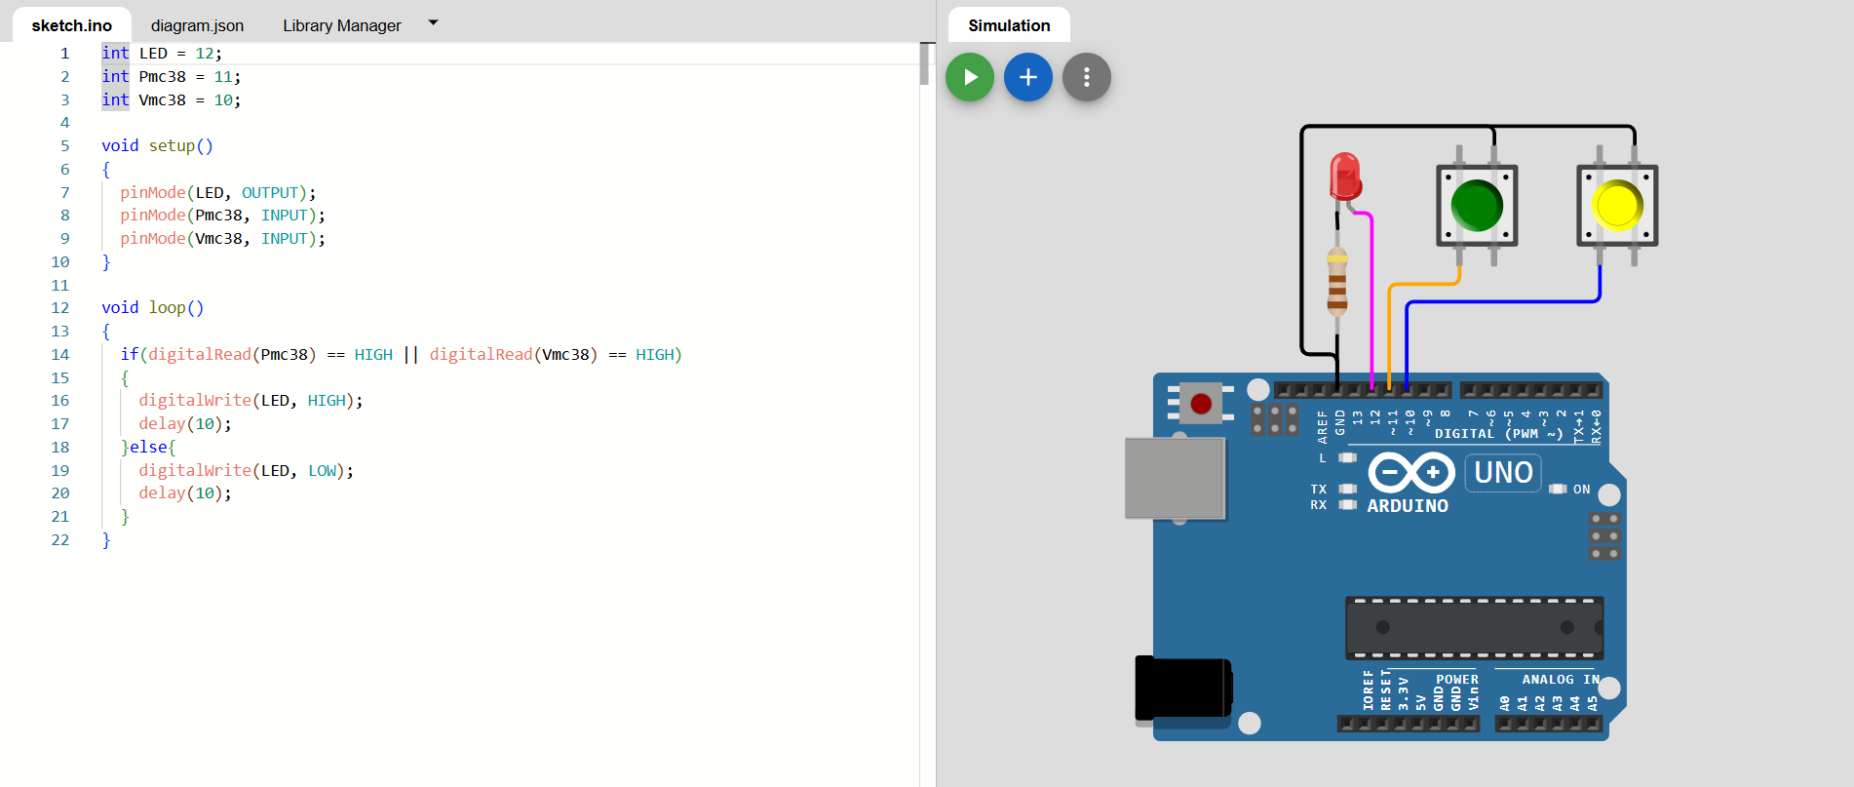Click 'pinMode(Vmc38, INPUT);' line

(x=223, y=238)
